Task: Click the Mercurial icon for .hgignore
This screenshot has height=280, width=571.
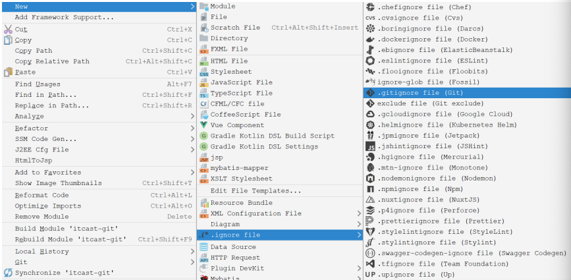Action: [x=370, y=157]
